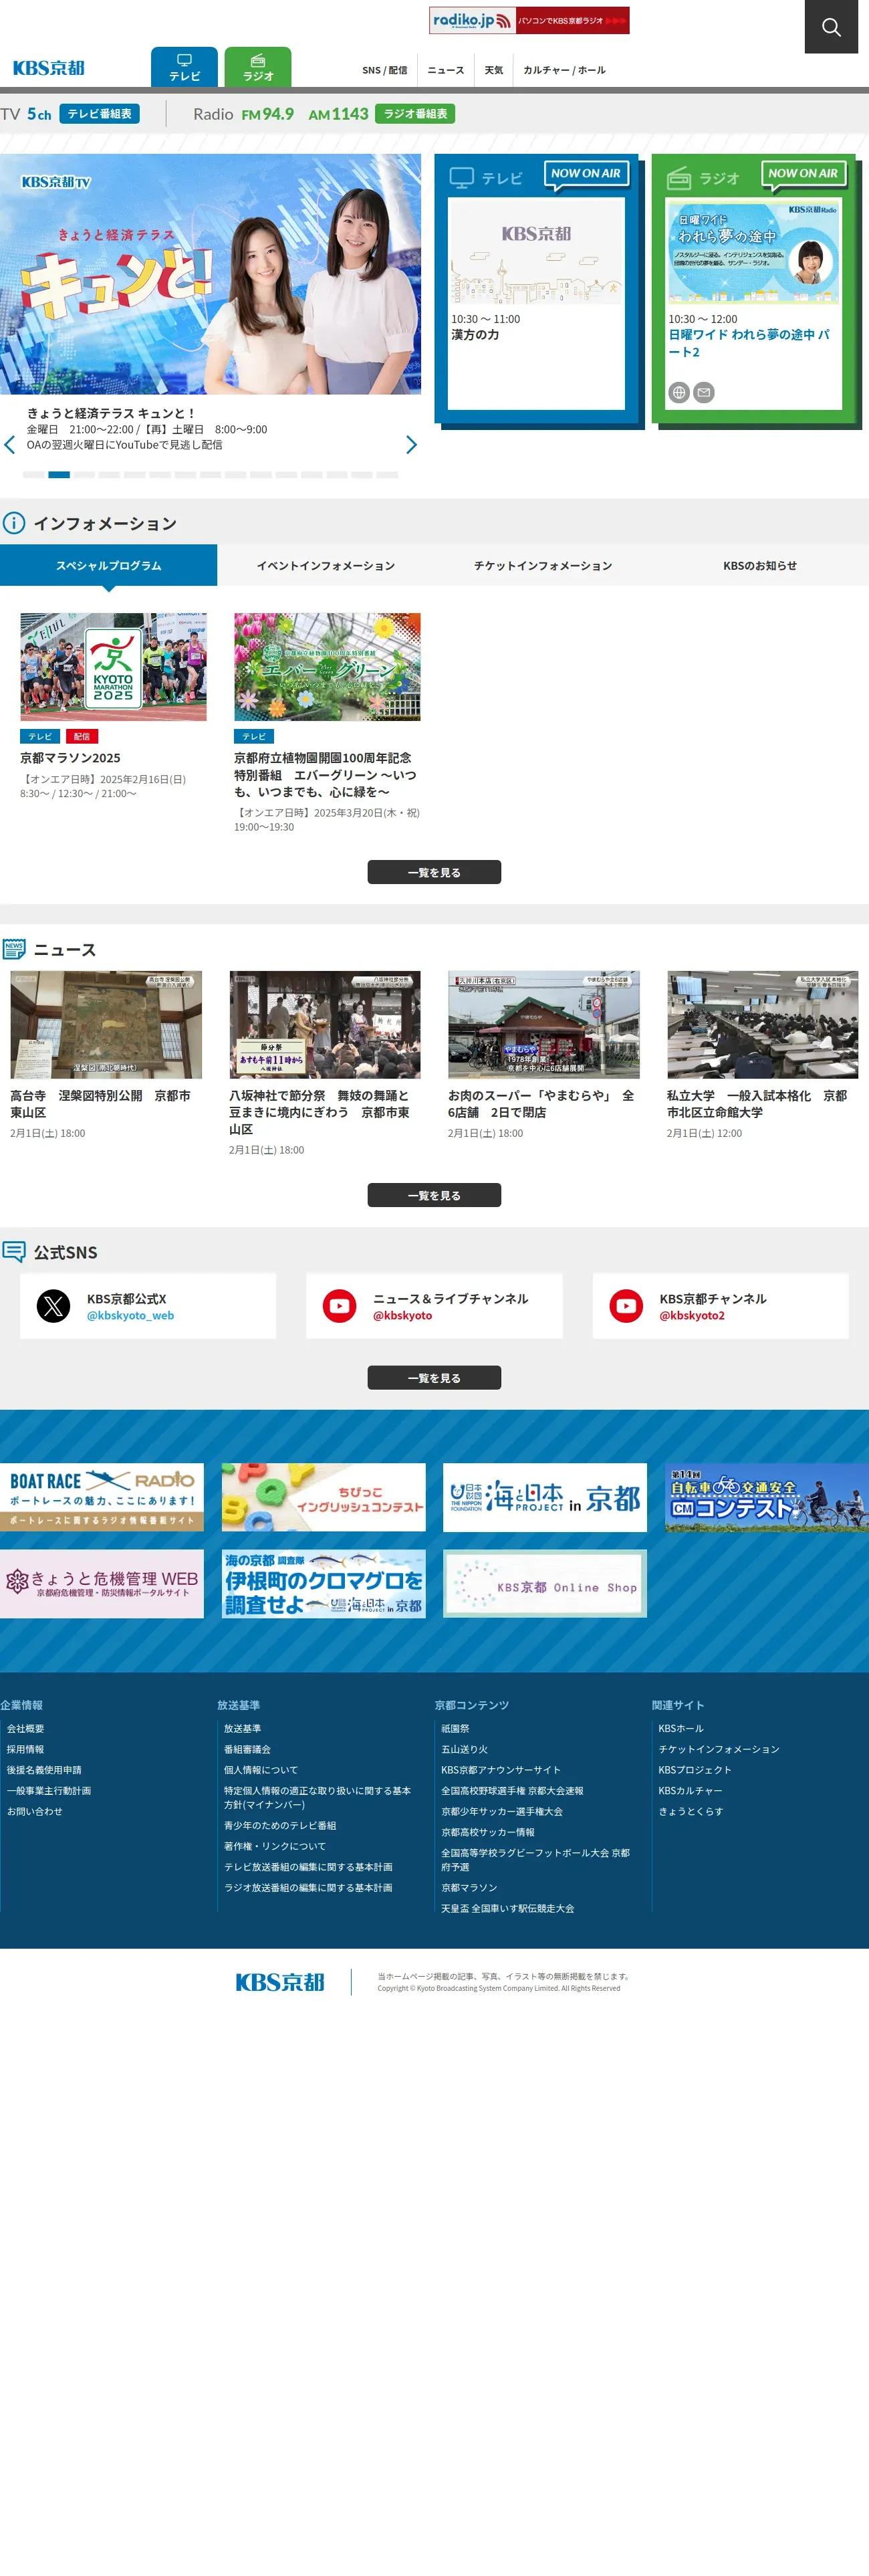Open footer link 会社概要
Screen dimensions: 869x2576
click(x=26, y=1728)
